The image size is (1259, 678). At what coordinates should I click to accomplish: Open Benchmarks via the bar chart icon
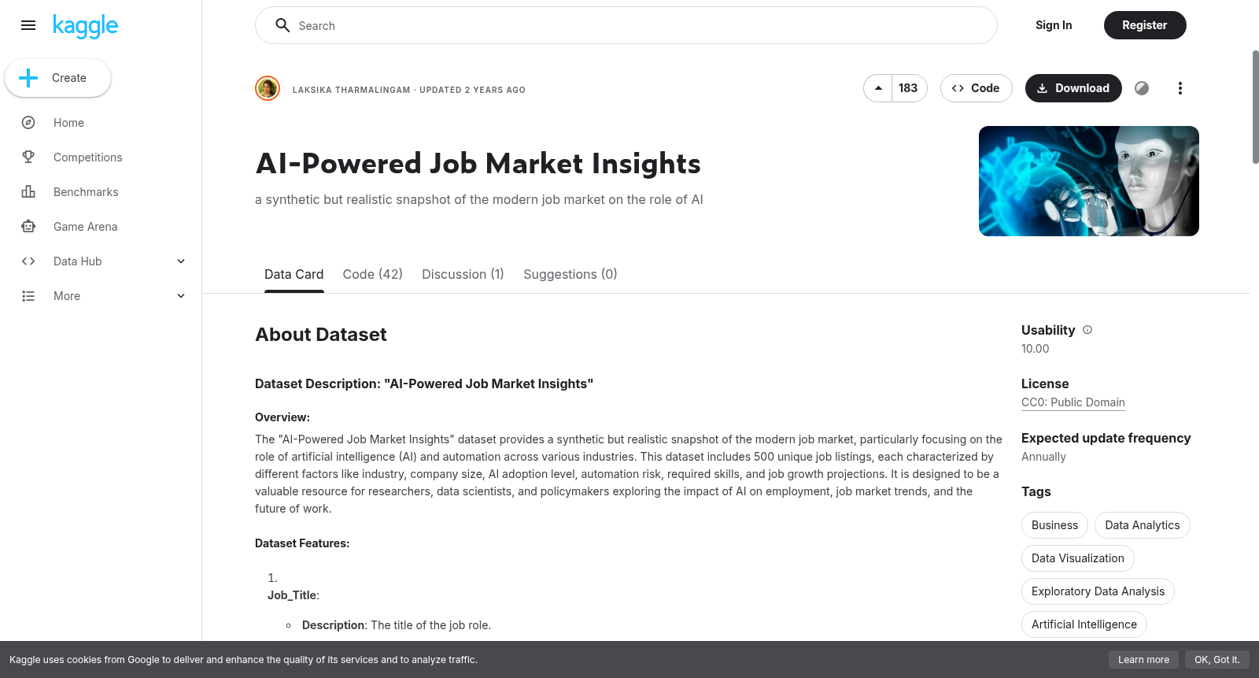28,192
